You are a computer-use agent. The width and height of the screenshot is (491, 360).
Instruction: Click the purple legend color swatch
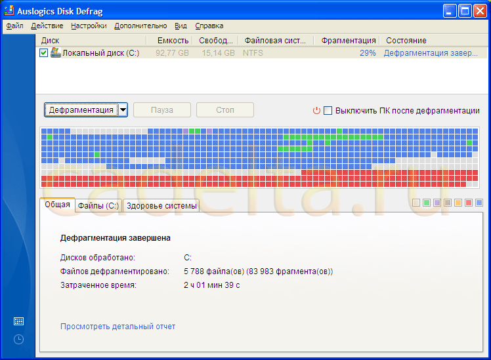[437, 203]
